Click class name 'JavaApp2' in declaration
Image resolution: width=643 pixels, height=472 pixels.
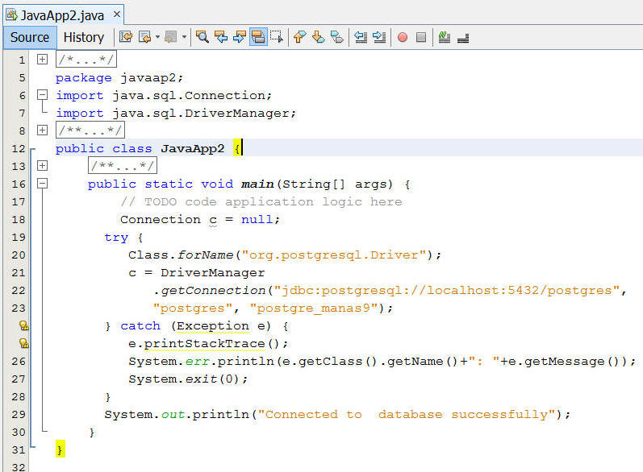point(193,148)
